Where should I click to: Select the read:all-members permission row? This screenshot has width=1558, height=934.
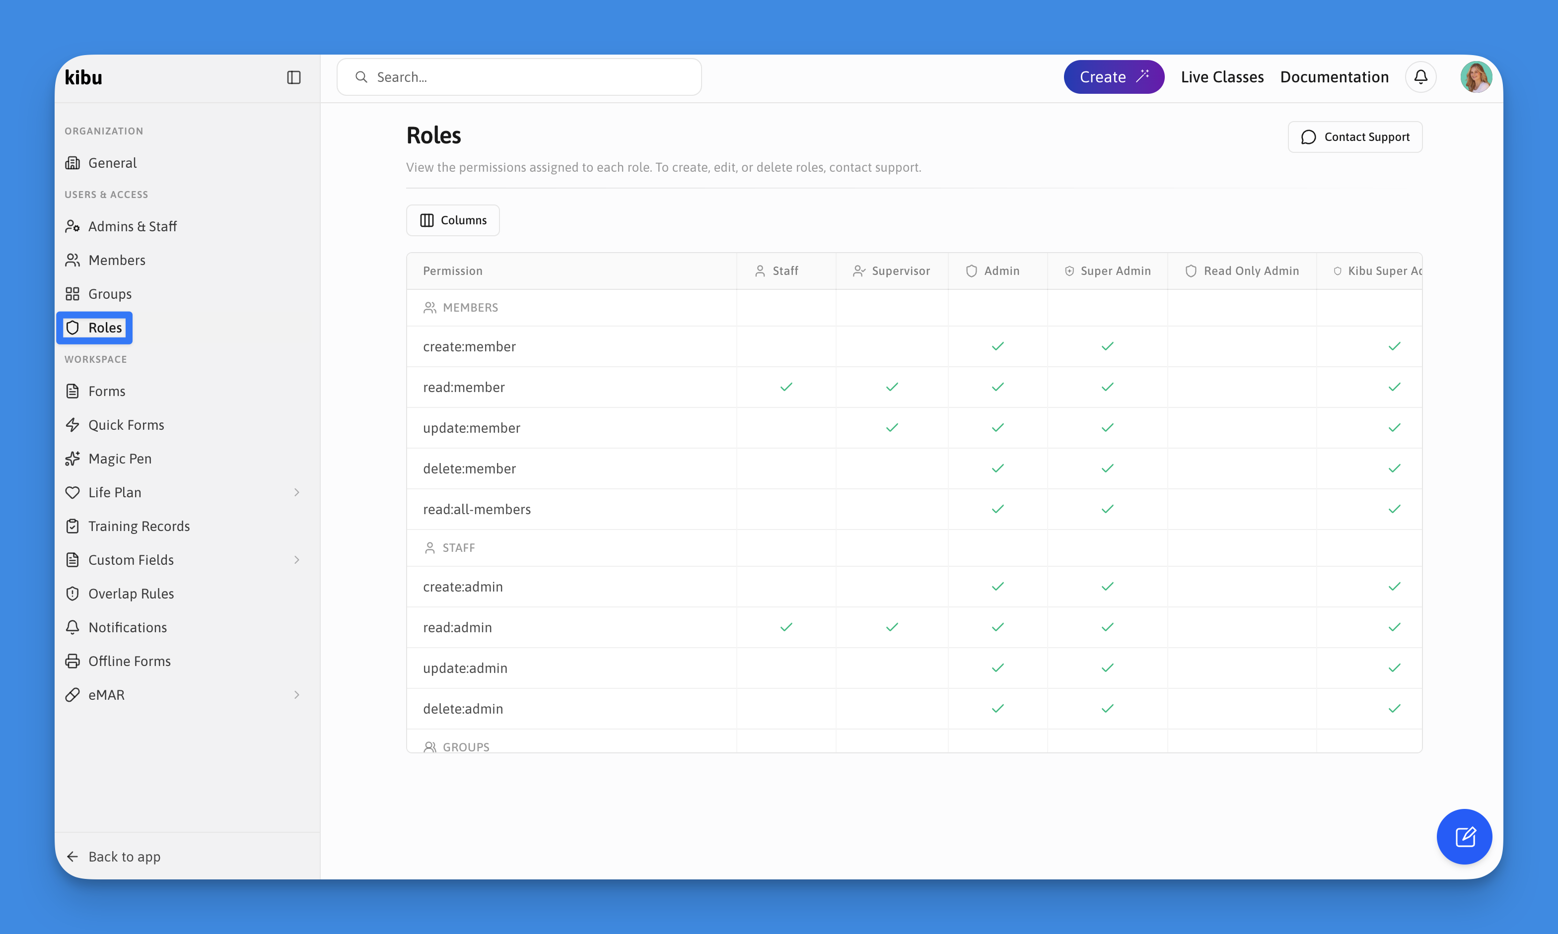click(914, 509)
